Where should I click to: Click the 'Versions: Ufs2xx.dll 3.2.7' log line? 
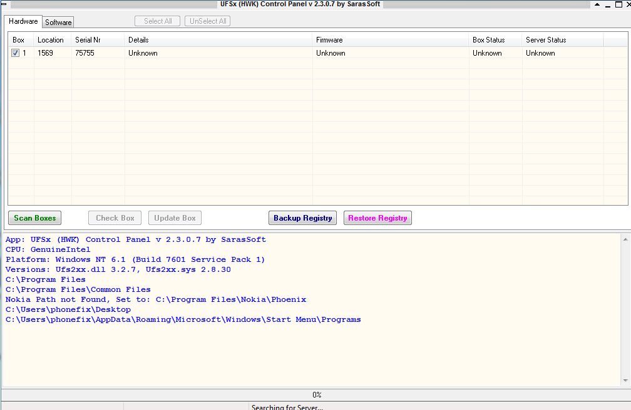[x=118, y=270]
